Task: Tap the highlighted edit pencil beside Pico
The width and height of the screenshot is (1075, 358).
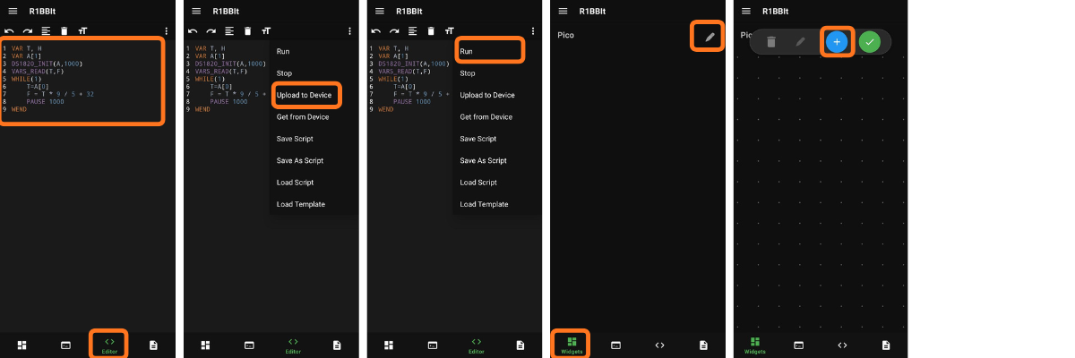Action: point(709,37)
